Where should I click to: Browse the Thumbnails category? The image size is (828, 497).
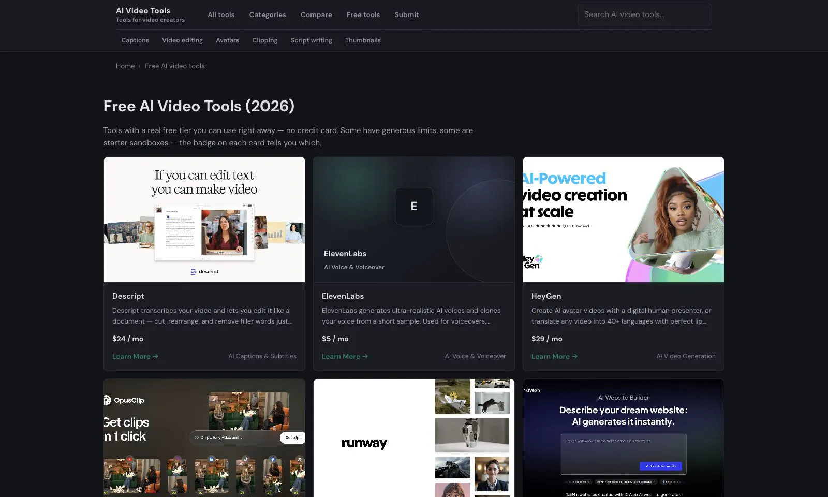tap(363, 40)
